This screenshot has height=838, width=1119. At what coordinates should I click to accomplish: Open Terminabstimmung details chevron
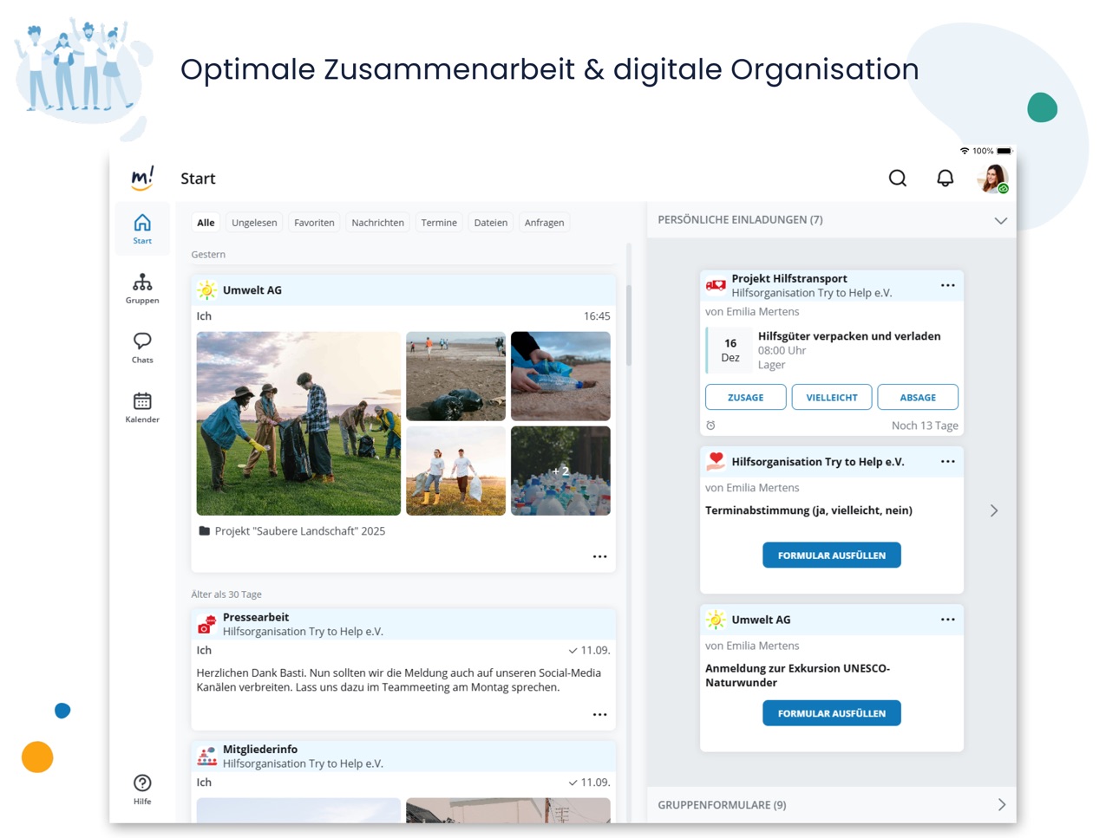994,510
